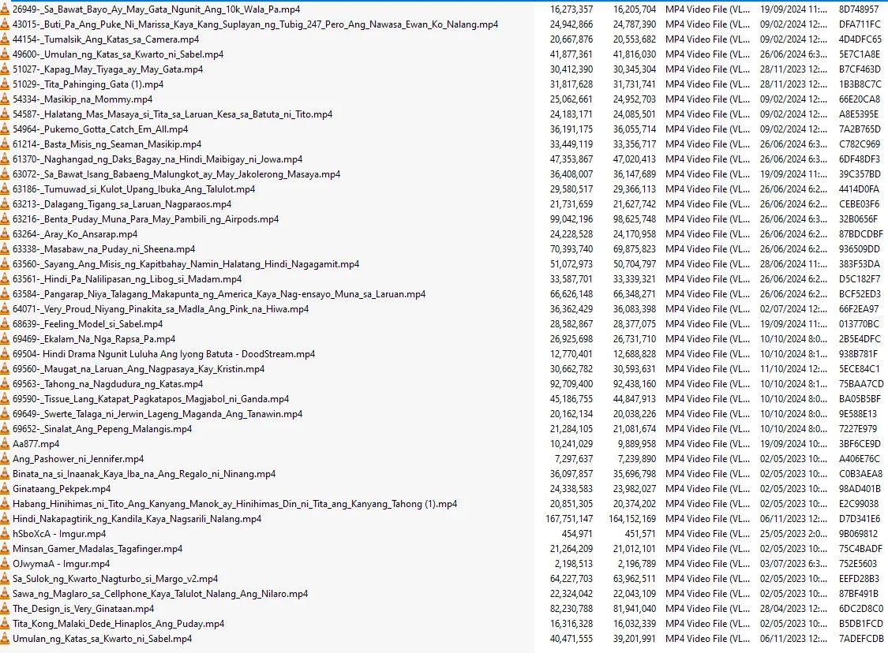Image resolution: width=888 pixels, height=653 pixels.
Task: Click packed size value 9,889,958
Action: coord(636,444)
